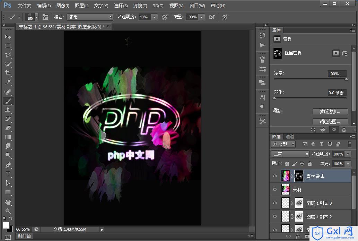Viewport: 358px width, 241px height.
Task: Open the flow 100% dropdown arrow
Action: 202,17
